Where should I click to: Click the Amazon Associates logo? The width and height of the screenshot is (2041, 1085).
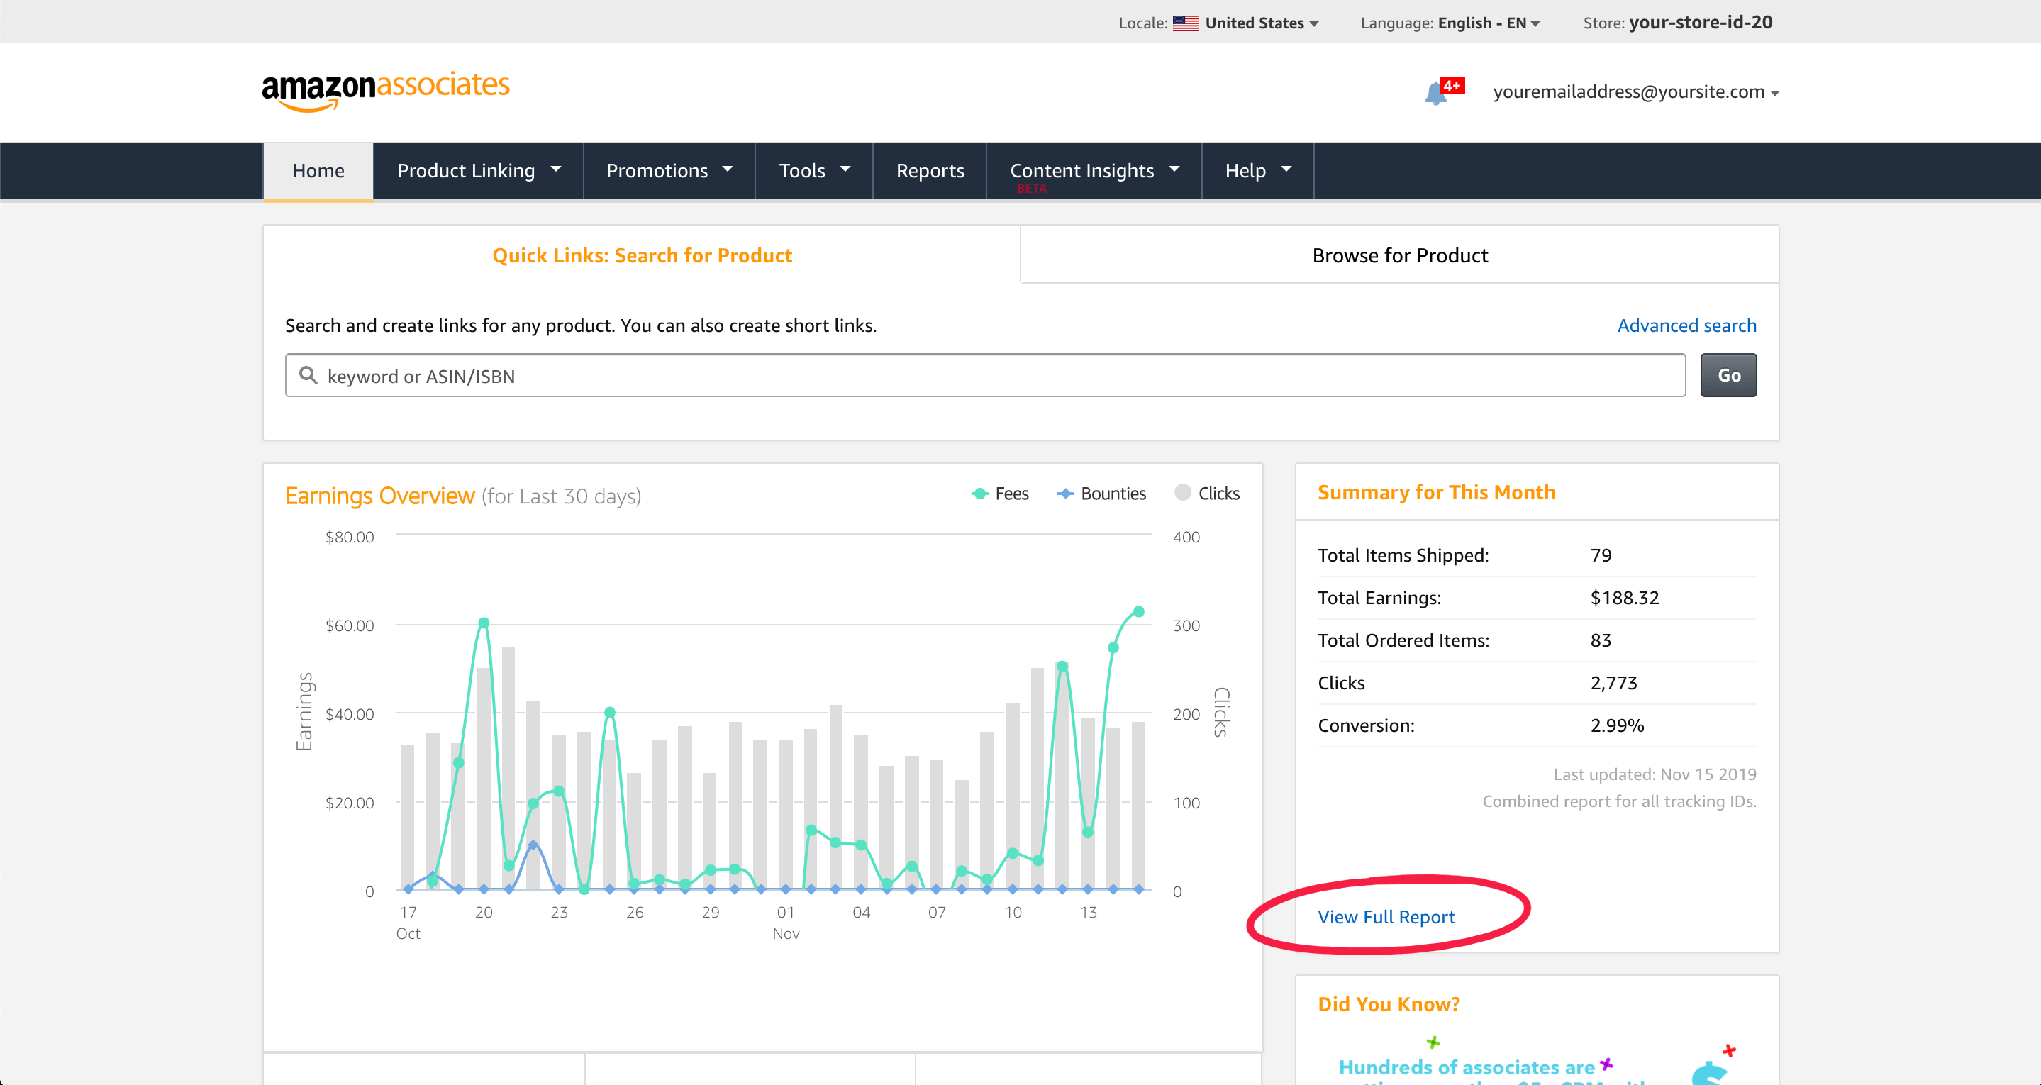coord(386,91)
